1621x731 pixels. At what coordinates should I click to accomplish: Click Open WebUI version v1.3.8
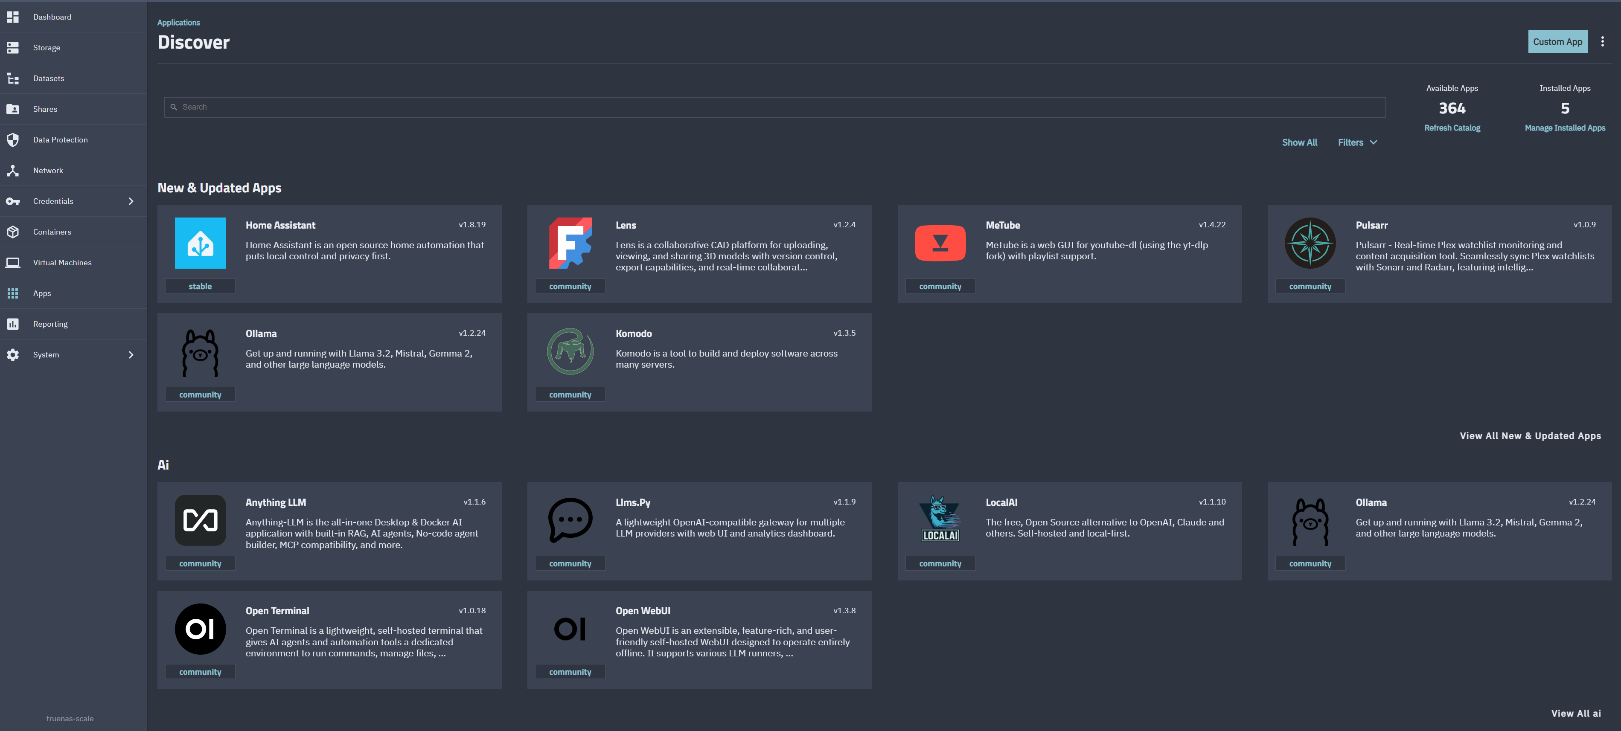point(844,611)
